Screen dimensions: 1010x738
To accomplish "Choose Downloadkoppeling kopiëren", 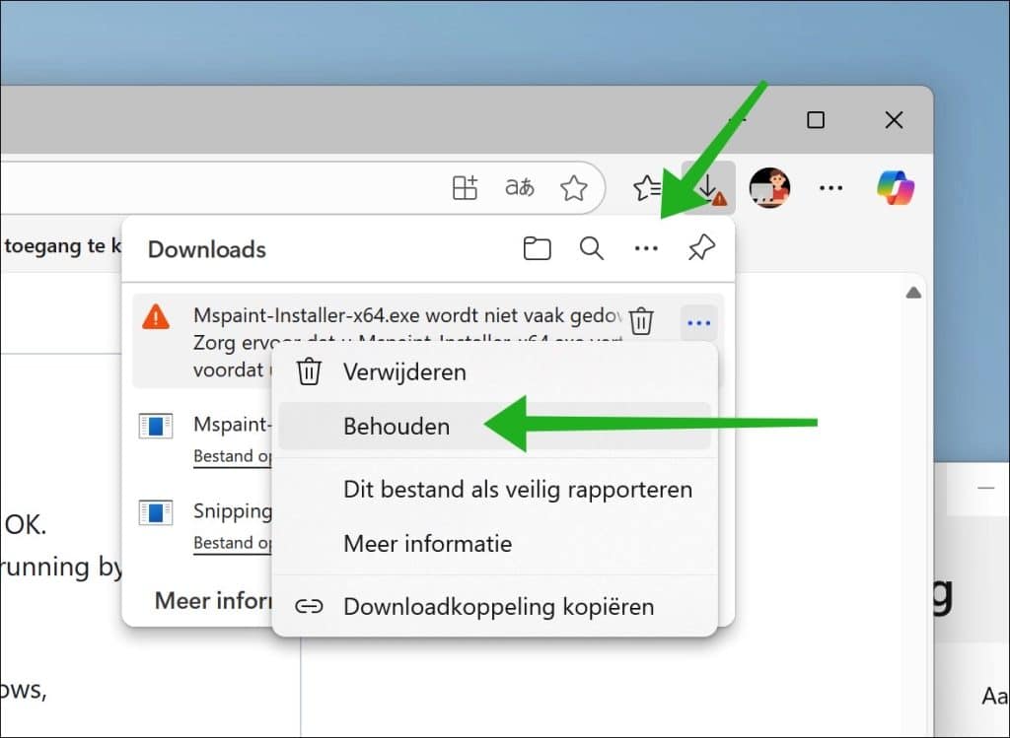I will pyautogui.click(x=495, y=606).
